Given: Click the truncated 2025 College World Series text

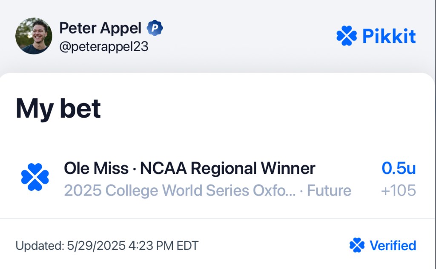Looking at the screenshot, I should click(x=180, y=191).
